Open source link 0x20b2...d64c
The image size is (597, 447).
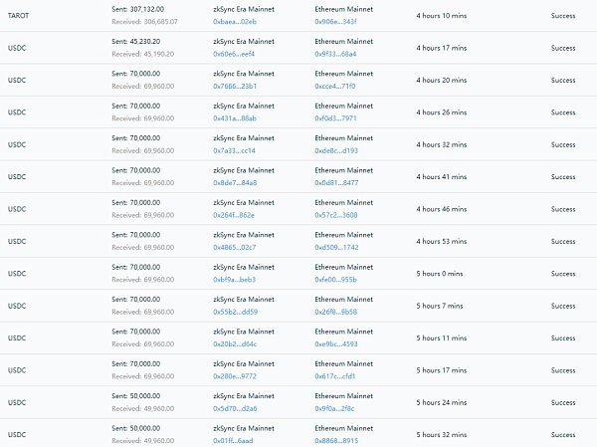click(235, 344)
